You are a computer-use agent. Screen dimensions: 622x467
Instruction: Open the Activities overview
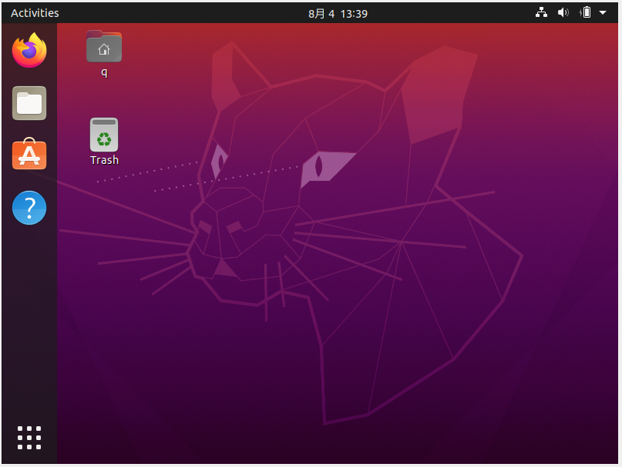point(35,13)
